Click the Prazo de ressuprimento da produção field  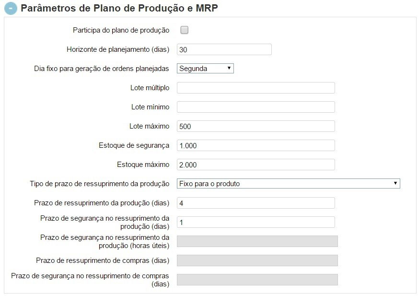tap(256, 202)
